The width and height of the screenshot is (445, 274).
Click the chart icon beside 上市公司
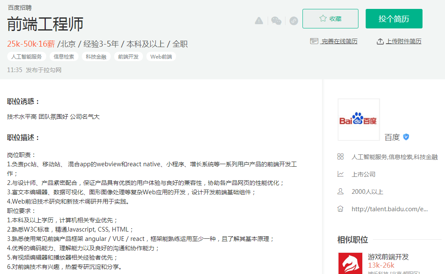[340, 174]
